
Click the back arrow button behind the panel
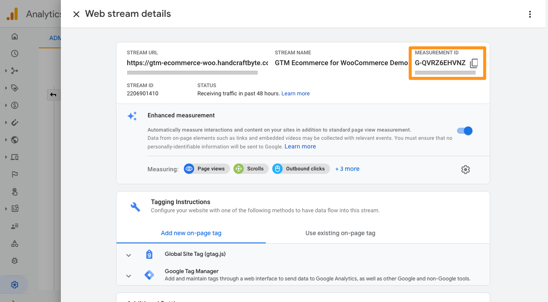[54, 94]
